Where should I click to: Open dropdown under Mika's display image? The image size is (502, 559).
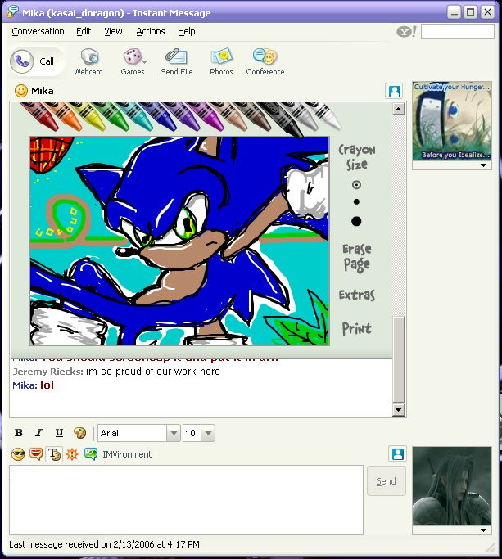point(483,165)
